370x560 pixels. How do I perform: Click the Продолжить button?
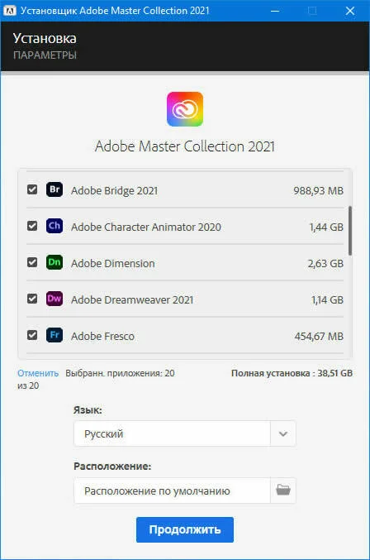coord(185,529)
